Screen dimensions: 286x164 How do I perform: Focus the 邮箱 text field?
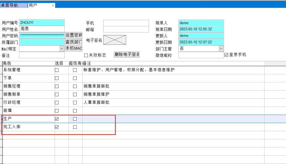coord(126,29)
